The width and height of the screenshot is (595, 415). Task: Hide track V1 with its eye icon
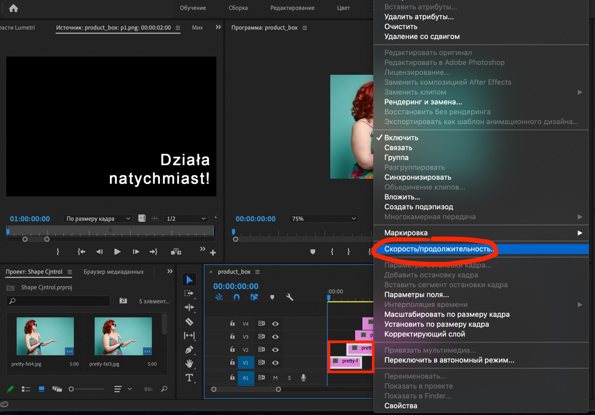pos(275,363)
